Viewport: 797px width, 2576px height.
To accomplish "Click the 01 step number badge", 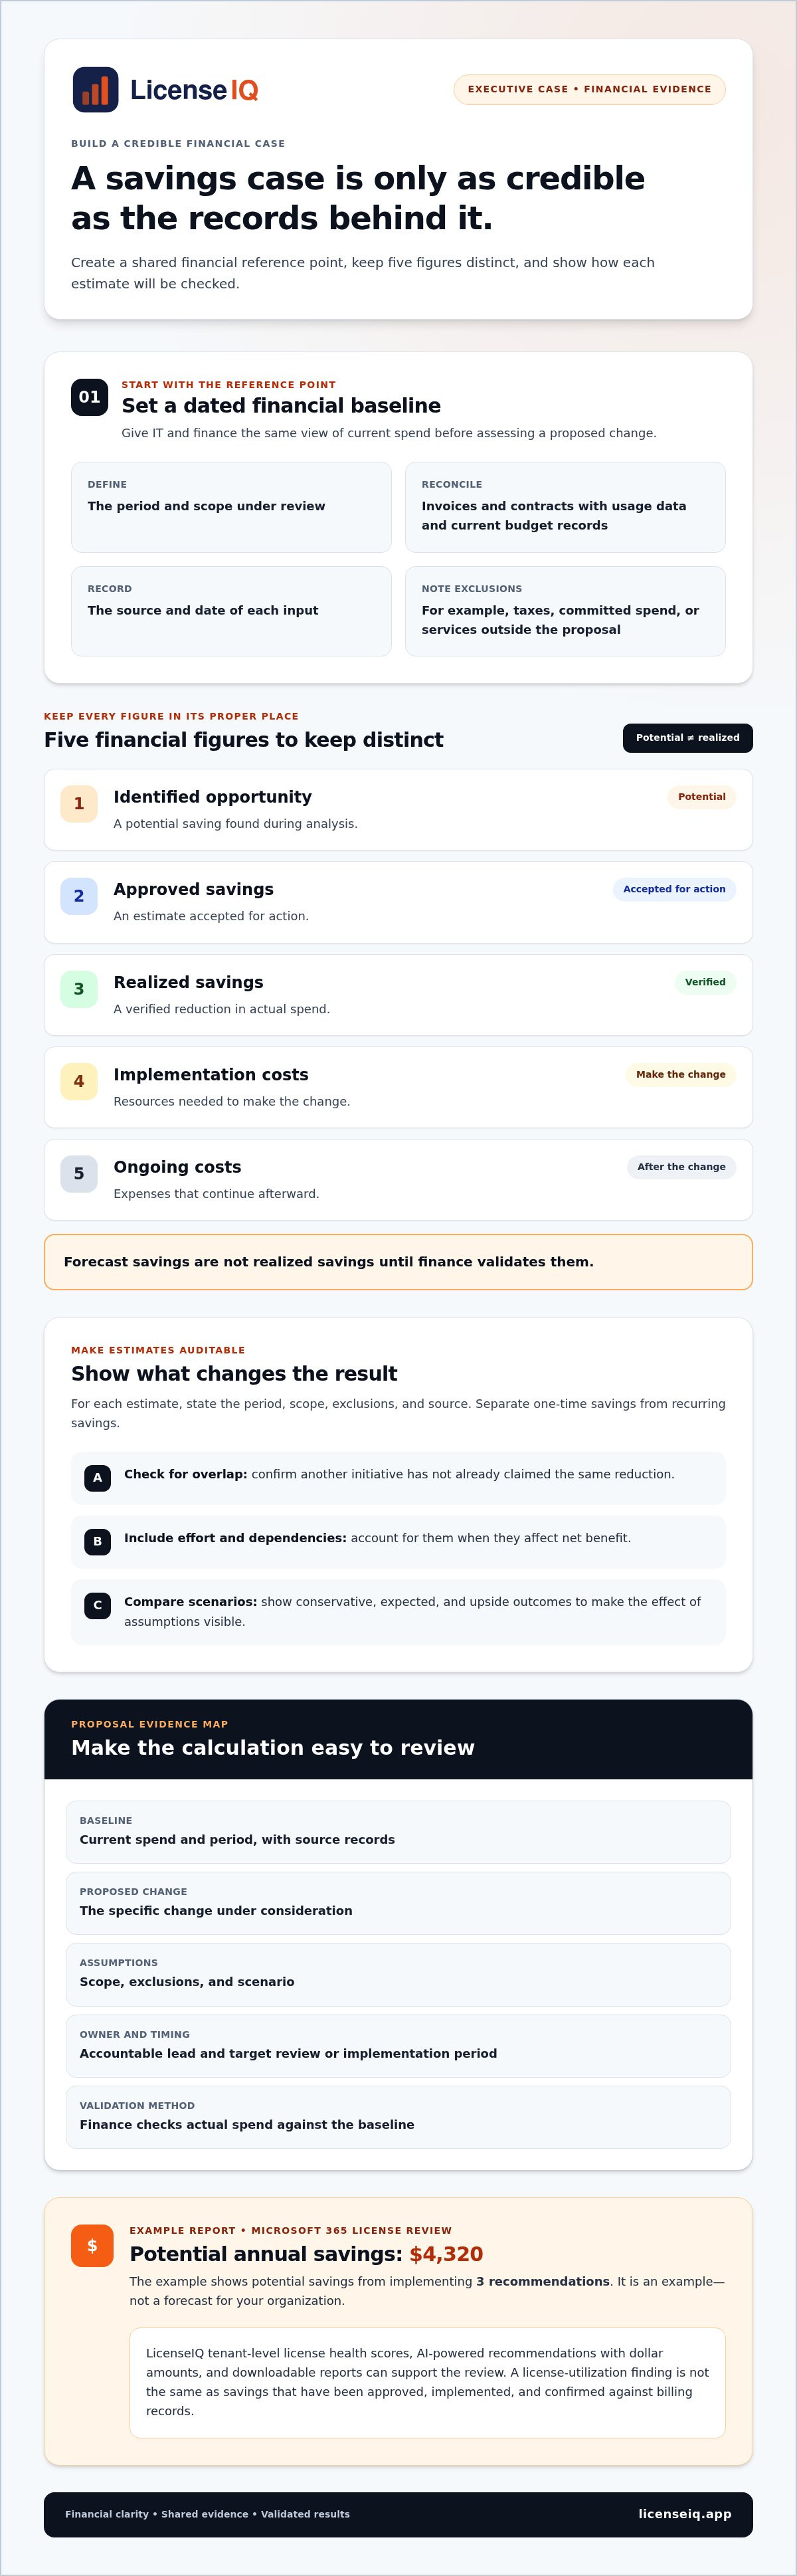I will (89, 397).
